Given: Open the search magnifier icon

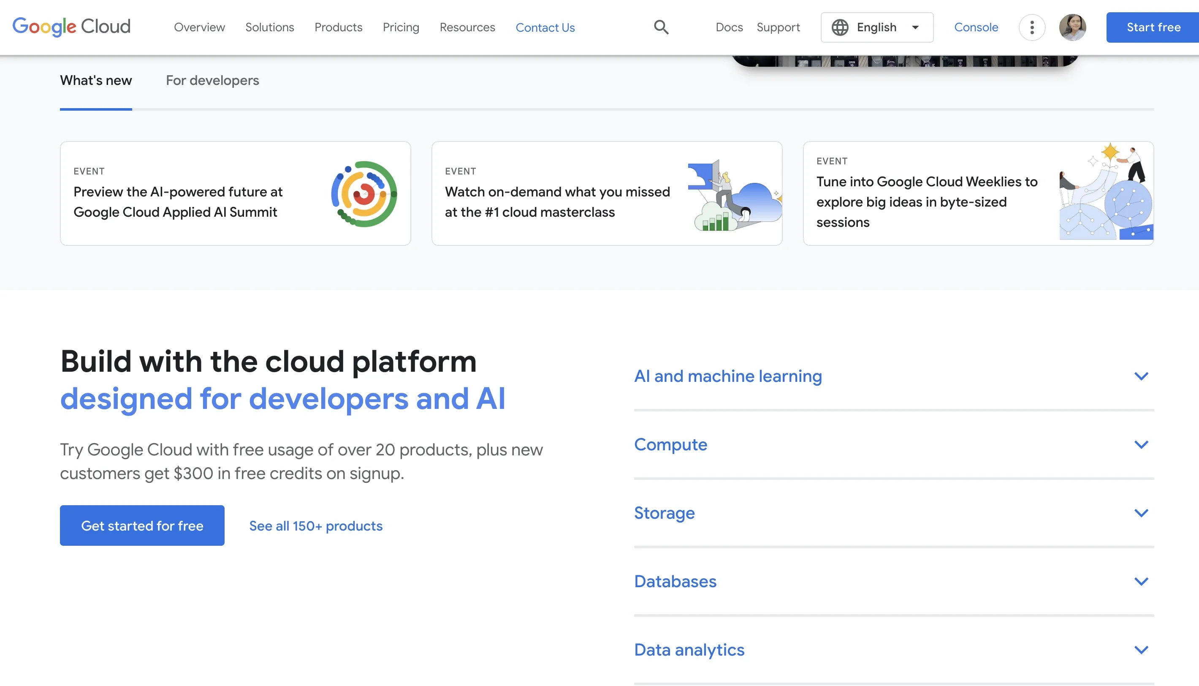Looking at the screenshot, I should pyautogui.click(x=661, y=27).
